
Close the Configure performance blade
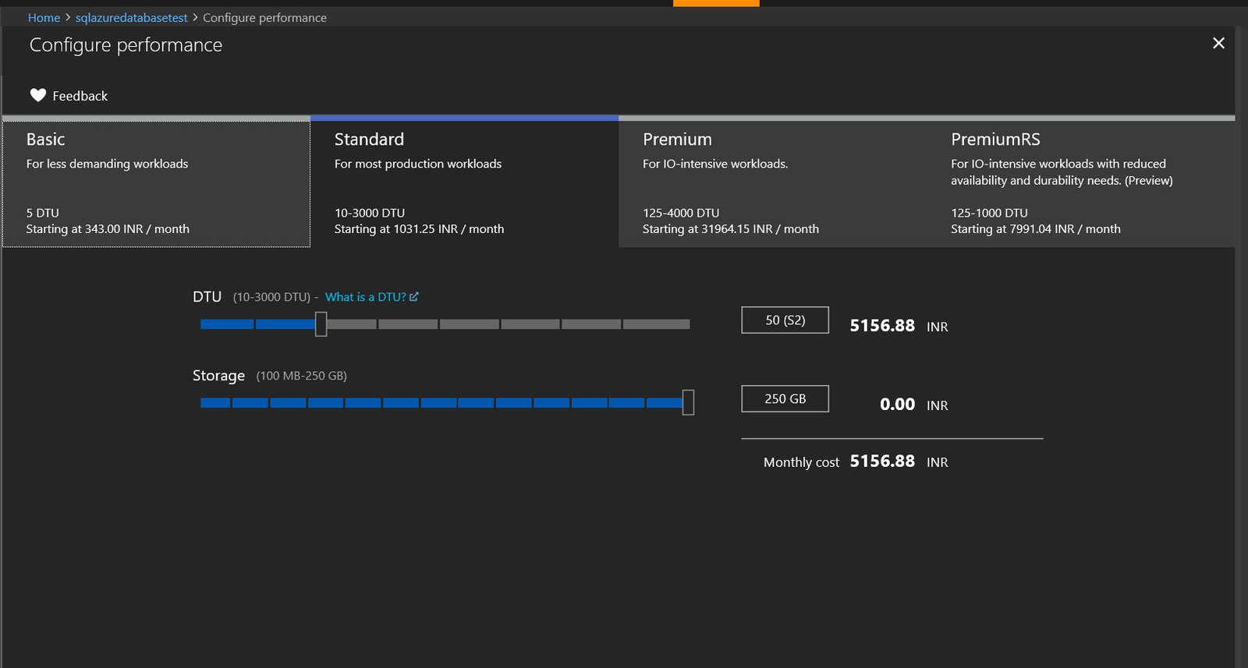tap(1218, 43)
